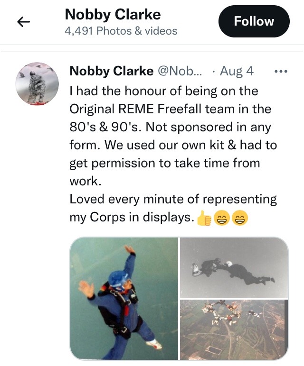Tap Nobby Clarke's round profile avatar
304x366 pixels.
pos(38,84)
